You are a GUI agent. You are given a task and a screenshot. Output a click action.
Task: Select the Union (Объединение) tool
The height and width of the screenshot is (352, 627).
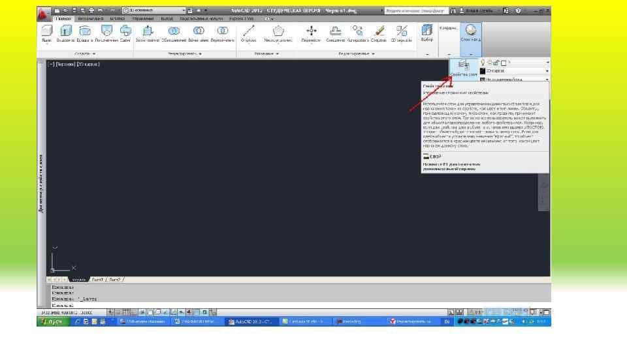pos(174,33)
